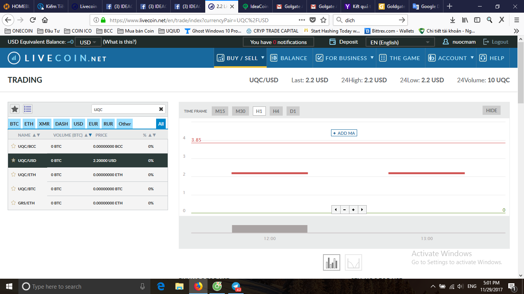Image resolution: width=524 pixels, height=294 pixels.
Task: Open File Explorer from the taskbar
Action: 180,286
